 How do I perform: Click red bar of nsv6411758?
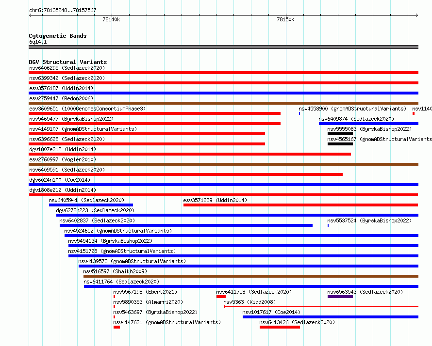[221, 297]
